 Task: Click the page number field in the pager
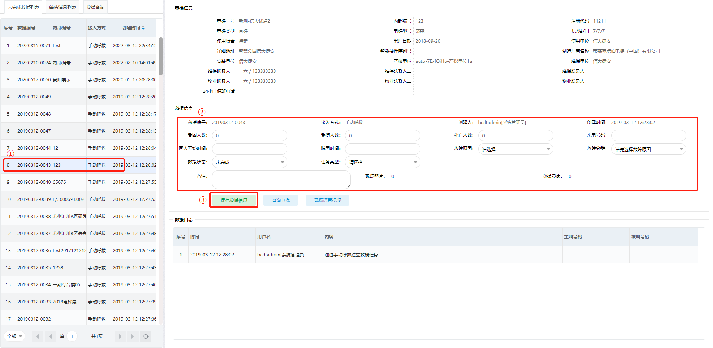click(72, 336)
